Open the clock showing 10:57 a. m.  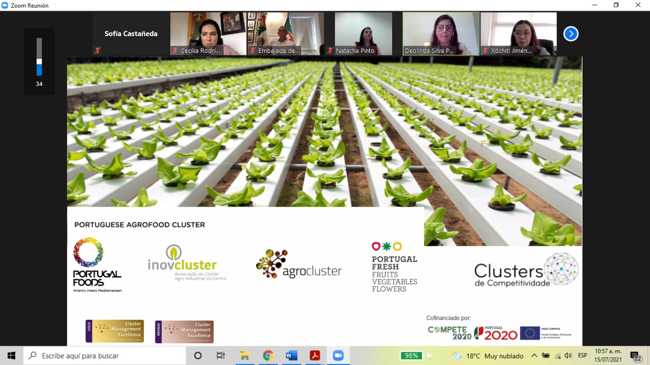tap(608, 355)
